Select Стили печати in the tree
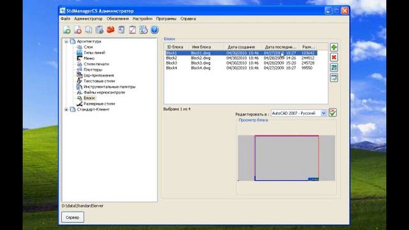Screen dimensions: 409x230 (96, 64)
